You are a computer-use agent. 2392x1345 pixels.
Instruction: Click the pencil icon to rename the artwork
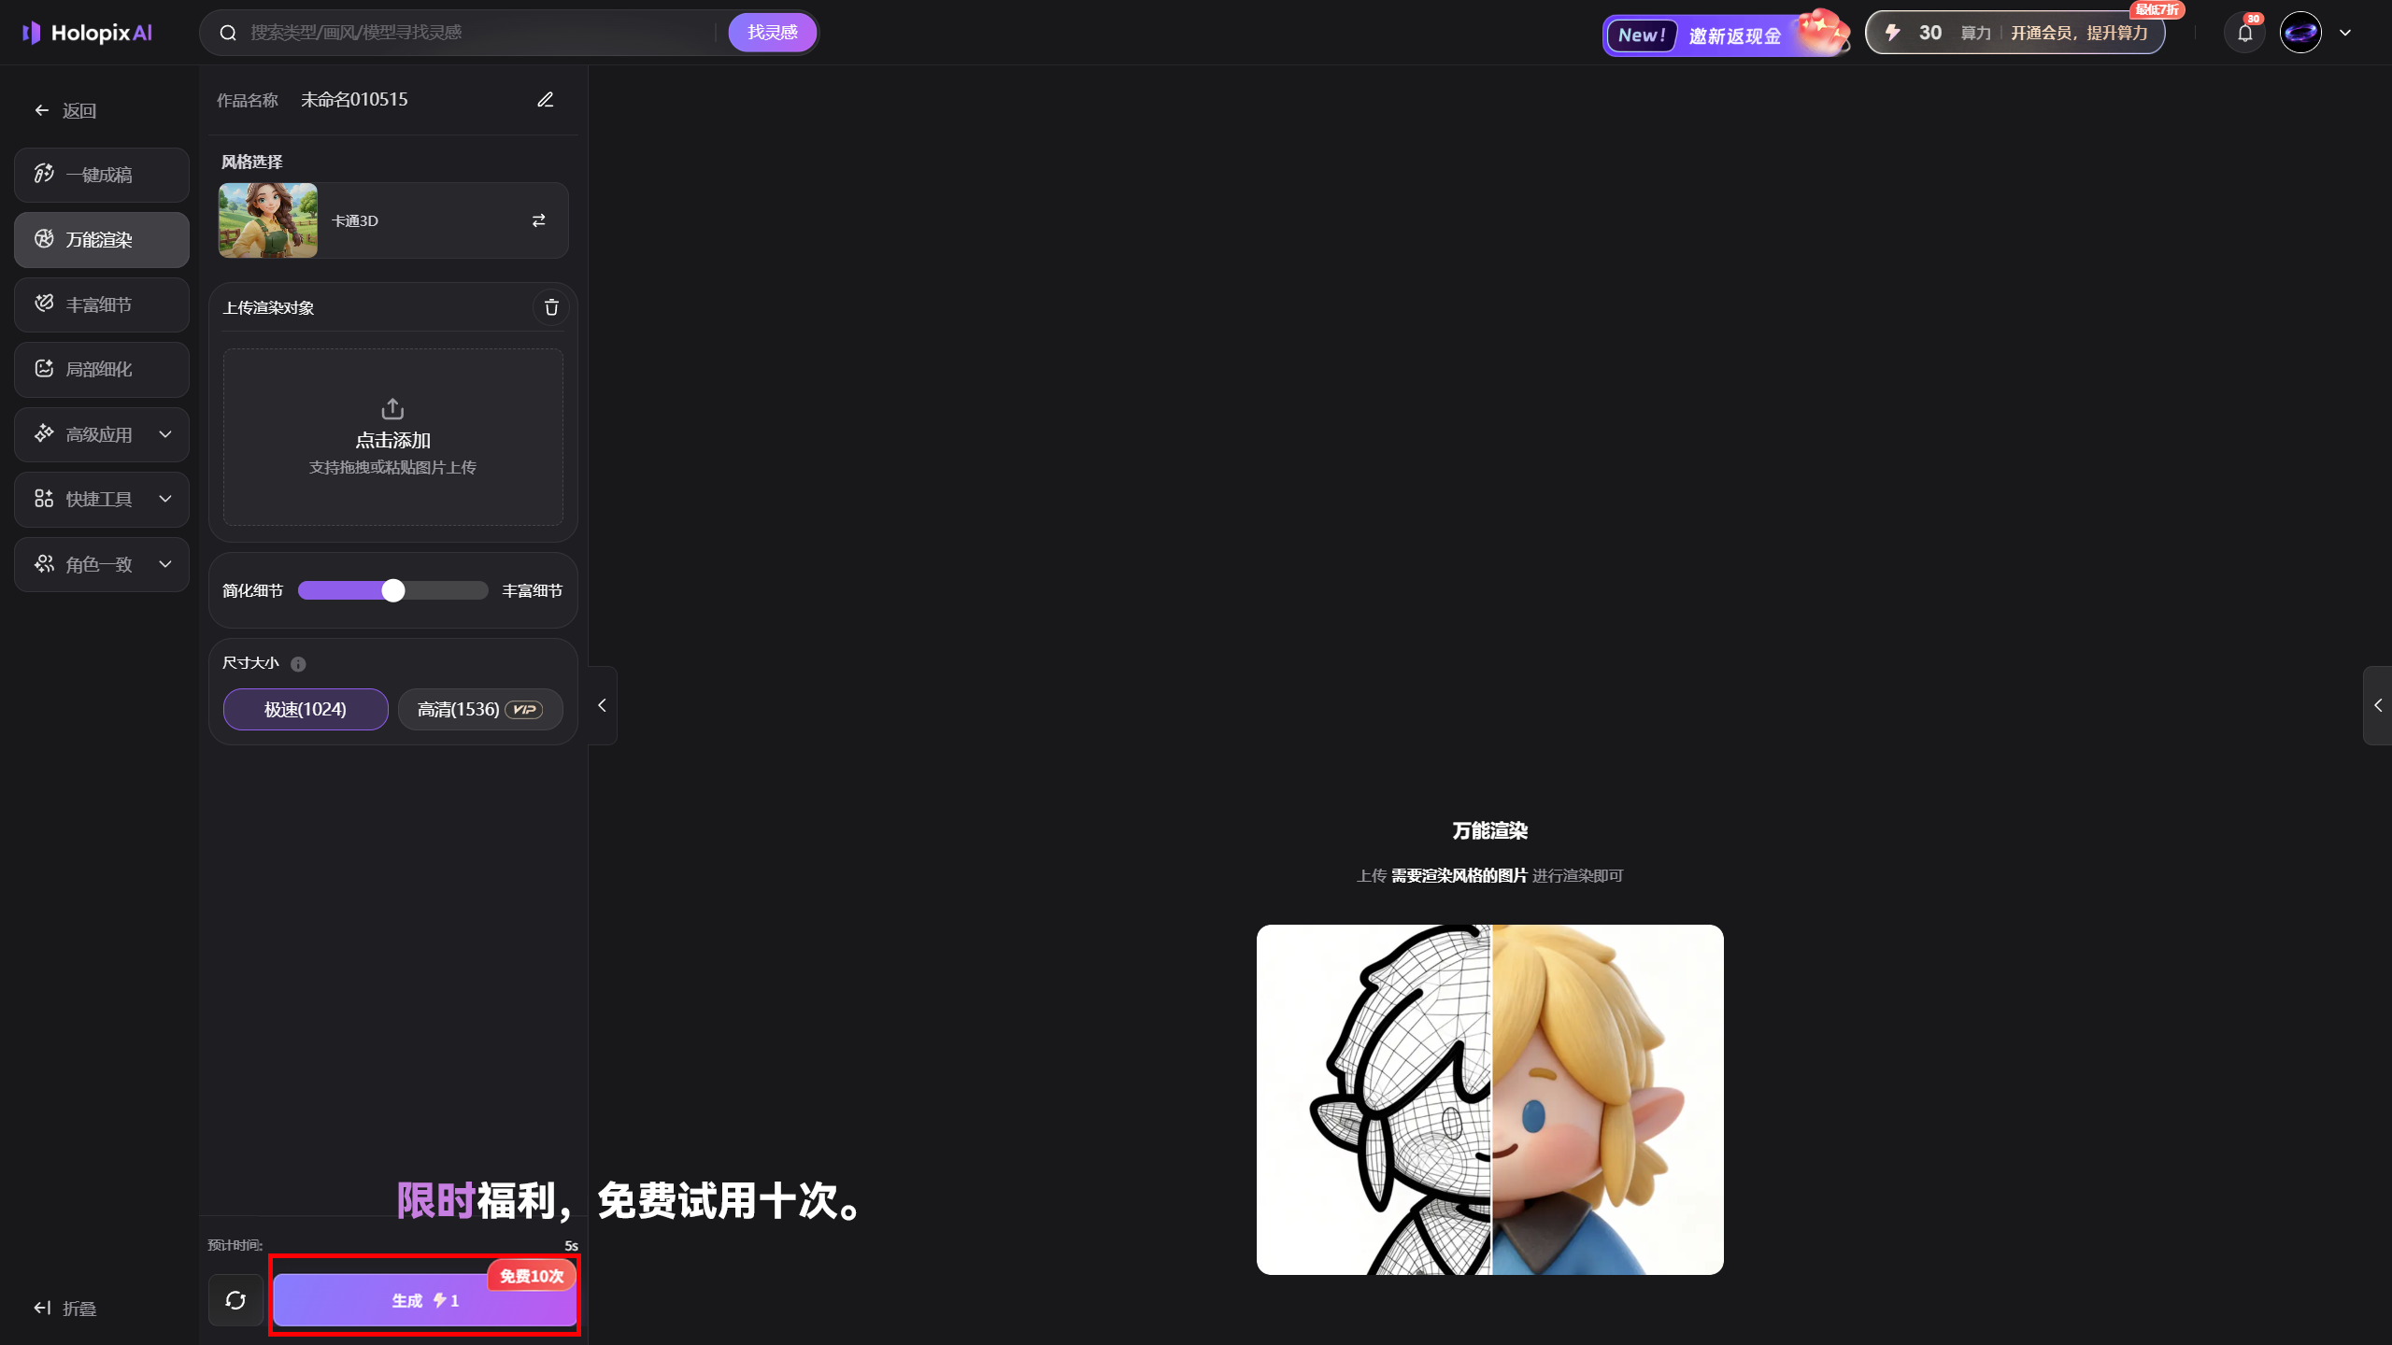[546, 99]
